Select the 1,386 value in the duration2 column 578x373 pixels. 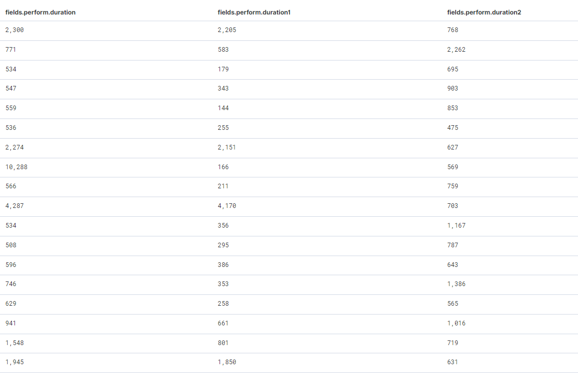pos(456,284)
